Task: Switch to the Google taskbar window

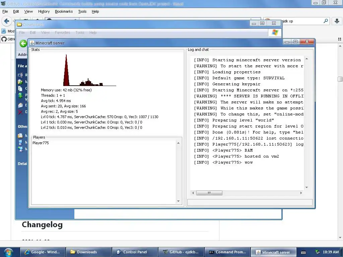Action: click(43, 252)
